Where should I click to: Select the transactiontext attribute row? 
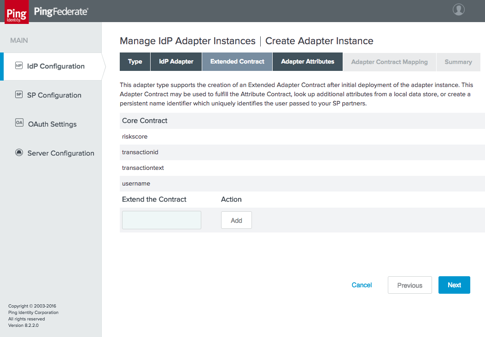[x=302, y=168]
